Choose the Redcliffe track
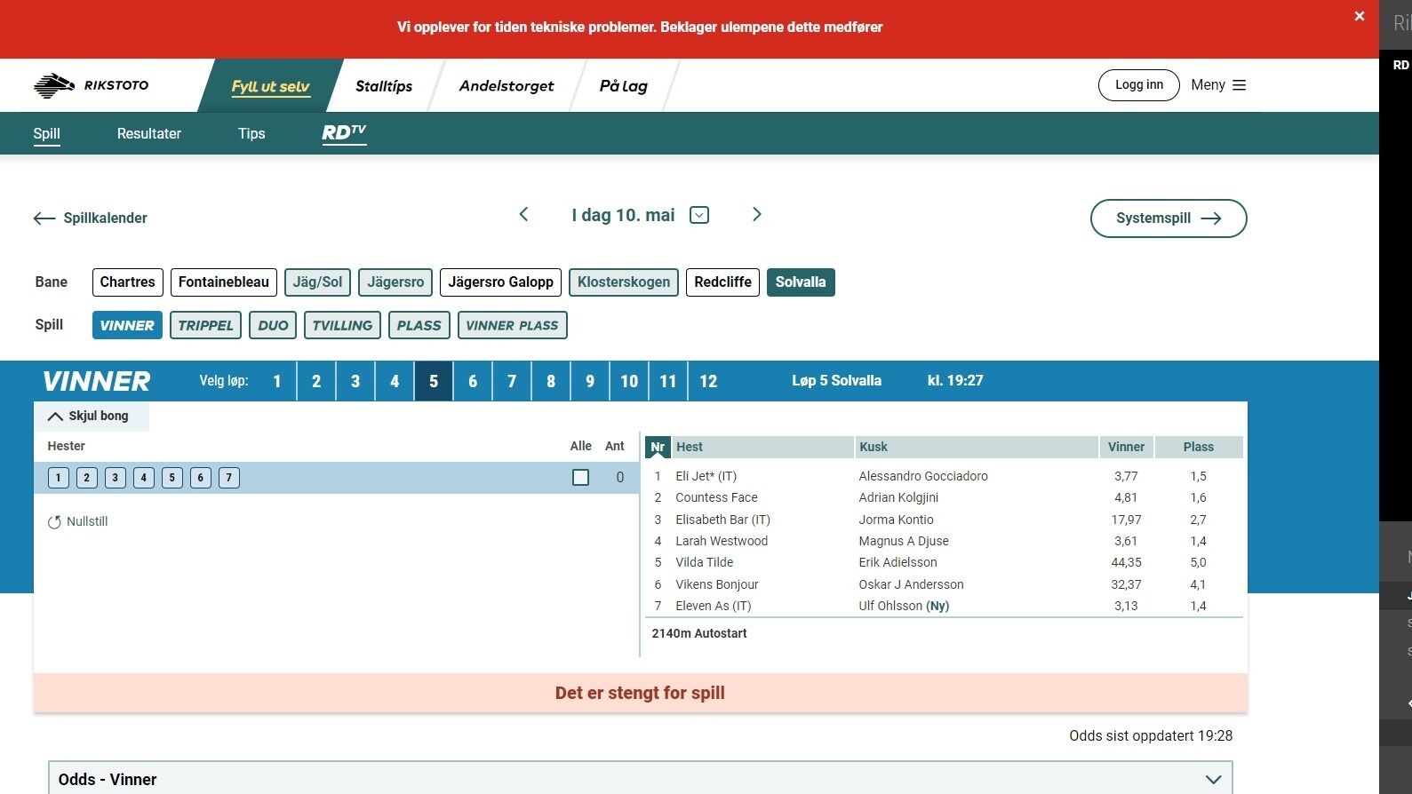1412x794 pixels. 722,282
